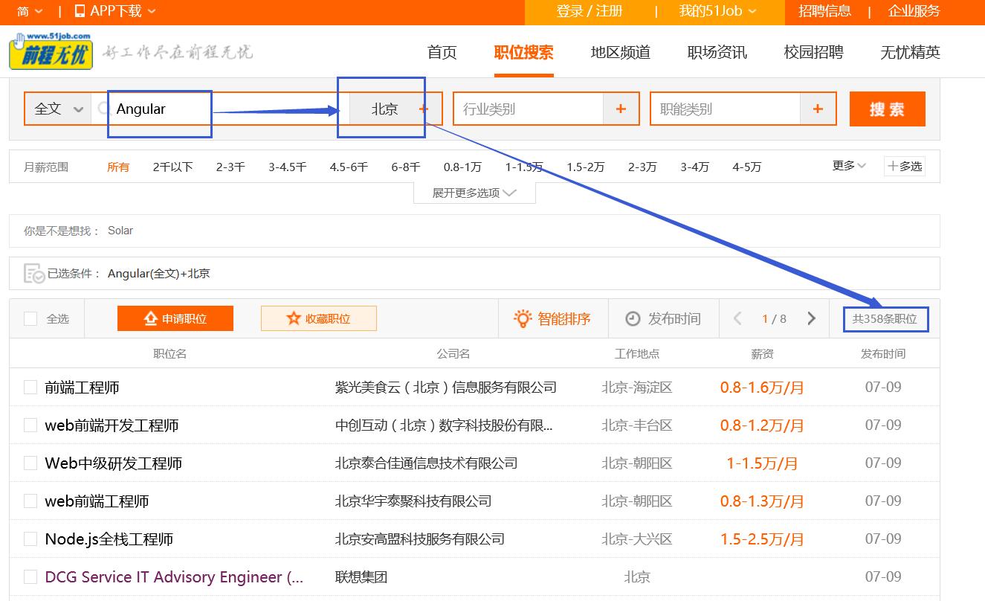Check the Node.js全栈工程师 job row
The width and height of the screenshot is (985, 601).
(30, 539)
